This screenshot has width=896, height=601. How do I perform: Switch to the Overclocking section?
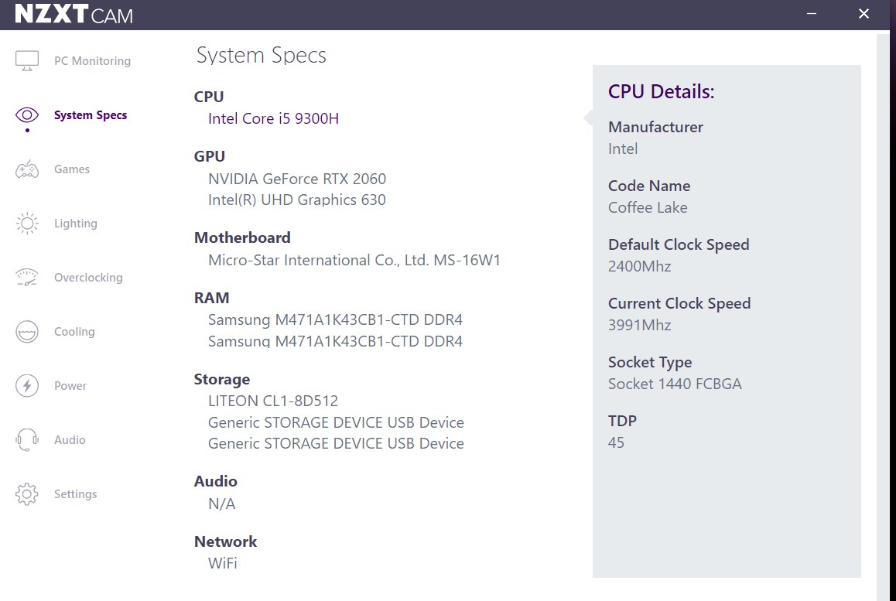coord(88,278)
